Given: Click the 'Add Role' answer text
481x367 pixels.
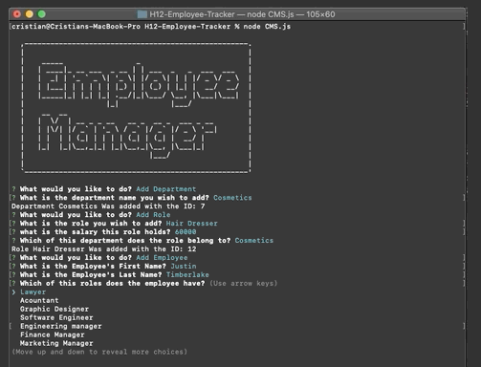Looking at the screenshot, I should tap(153, 215).
